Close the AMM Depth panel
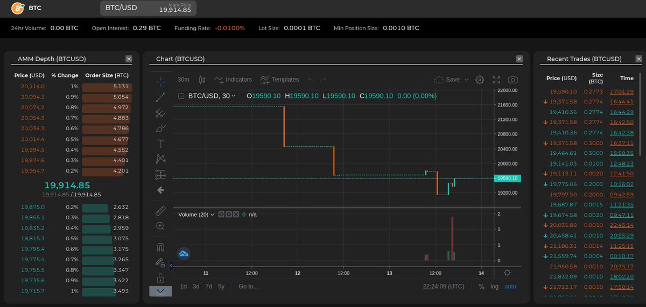646x307 pixels. click(x=129, y=59)
